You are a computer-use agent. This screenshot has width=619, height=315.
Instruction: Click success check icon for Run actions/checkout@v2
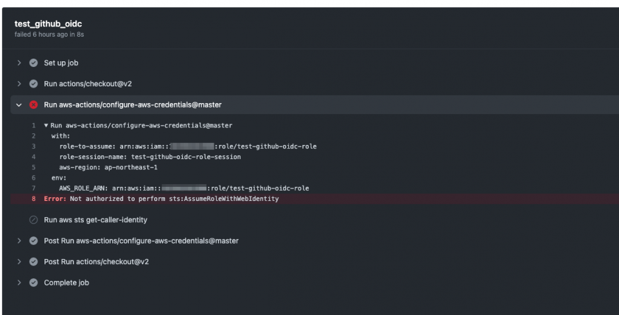click(34, 84)
